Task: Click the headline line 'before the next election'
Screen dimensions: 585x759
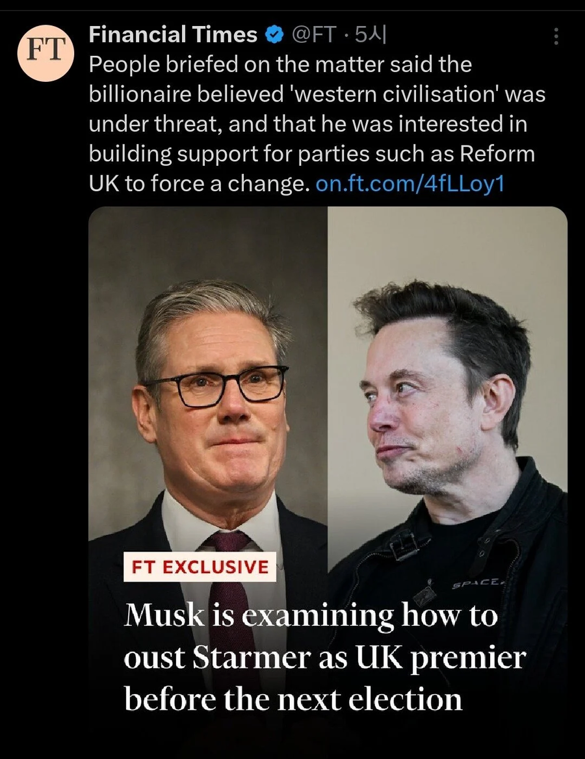Action: pos(293,699)
